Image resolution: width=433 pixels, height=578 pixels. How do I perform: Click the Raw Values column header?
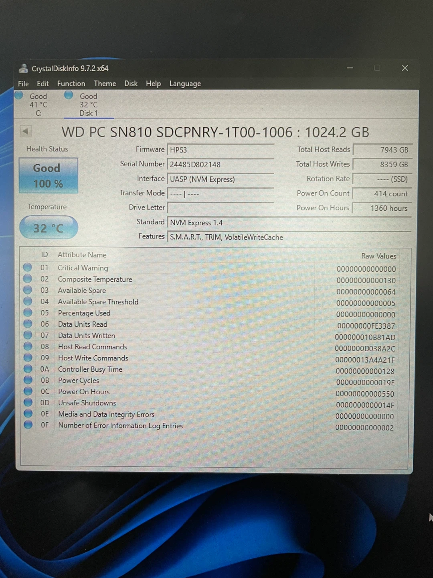pos(378,256)
